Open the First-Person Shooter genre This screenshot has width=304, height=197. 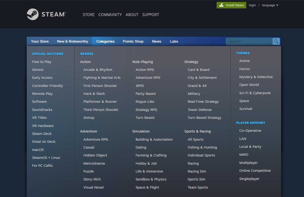click(x=100, y=85)
